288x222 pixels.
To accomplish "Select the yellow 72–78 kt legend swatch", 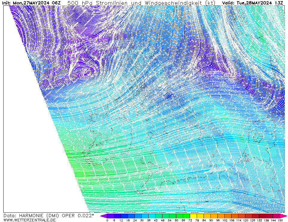I will [193, 216].
